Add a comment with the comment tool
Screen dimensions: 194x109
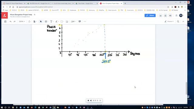coord(80,21)
